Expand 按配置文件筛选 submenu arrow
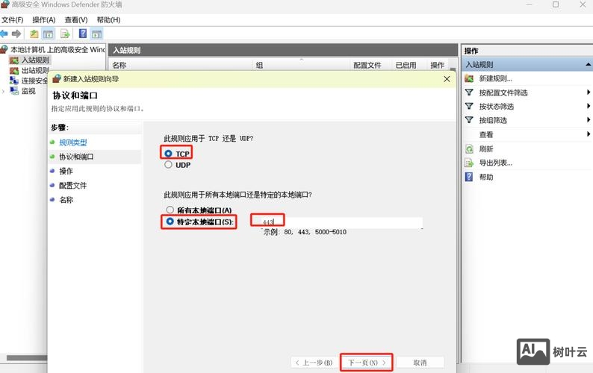 (589, 93)
